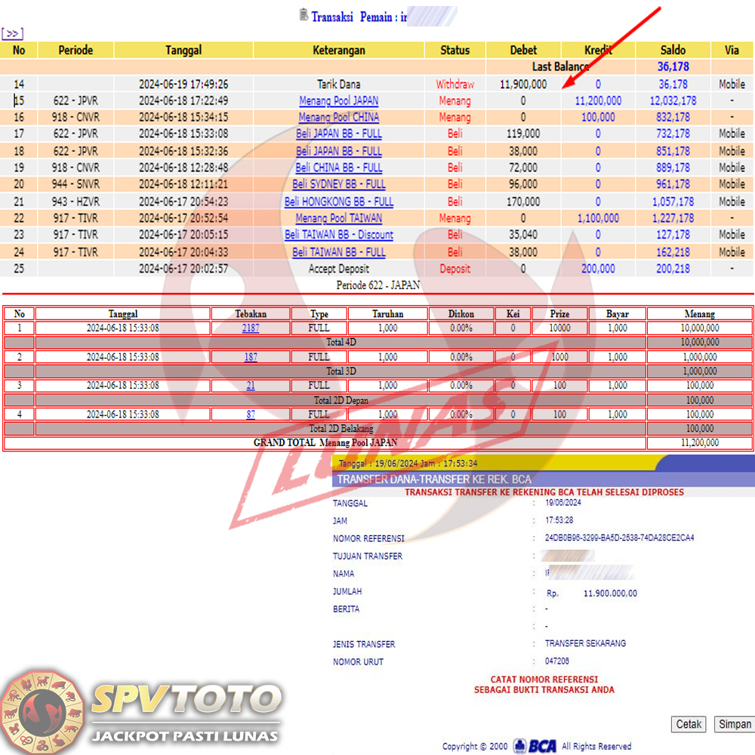
Task: Click the Tarik Dana withdraw row
Action: 338,84
